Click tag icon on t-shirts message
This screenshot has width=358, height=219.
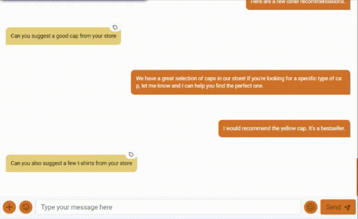(x=131, y=155)
